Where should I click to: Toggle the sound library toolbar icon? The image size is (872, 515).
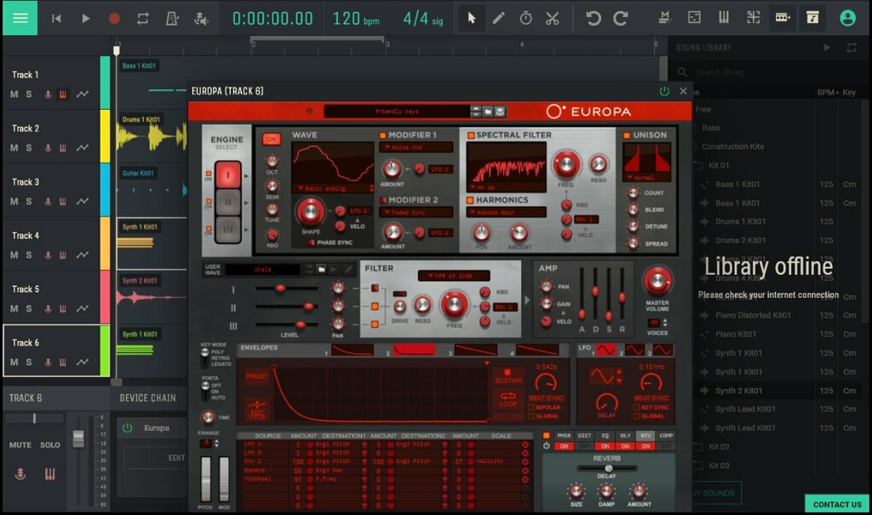pos(812,18)
